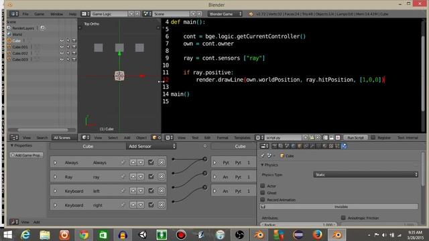Disable the Keyboard right sensor checkbox
The image size is (429, 241).
pyautogui.click(x=151, y=205)
